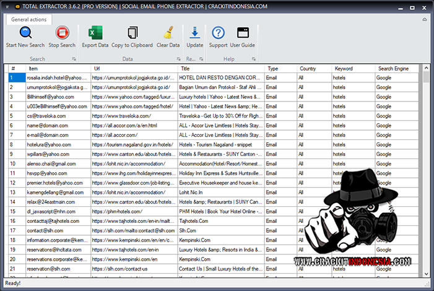Viewport: 434px width, 291px height.
Task: Expand the Search group launcher arrow
Action: (74, 59)
